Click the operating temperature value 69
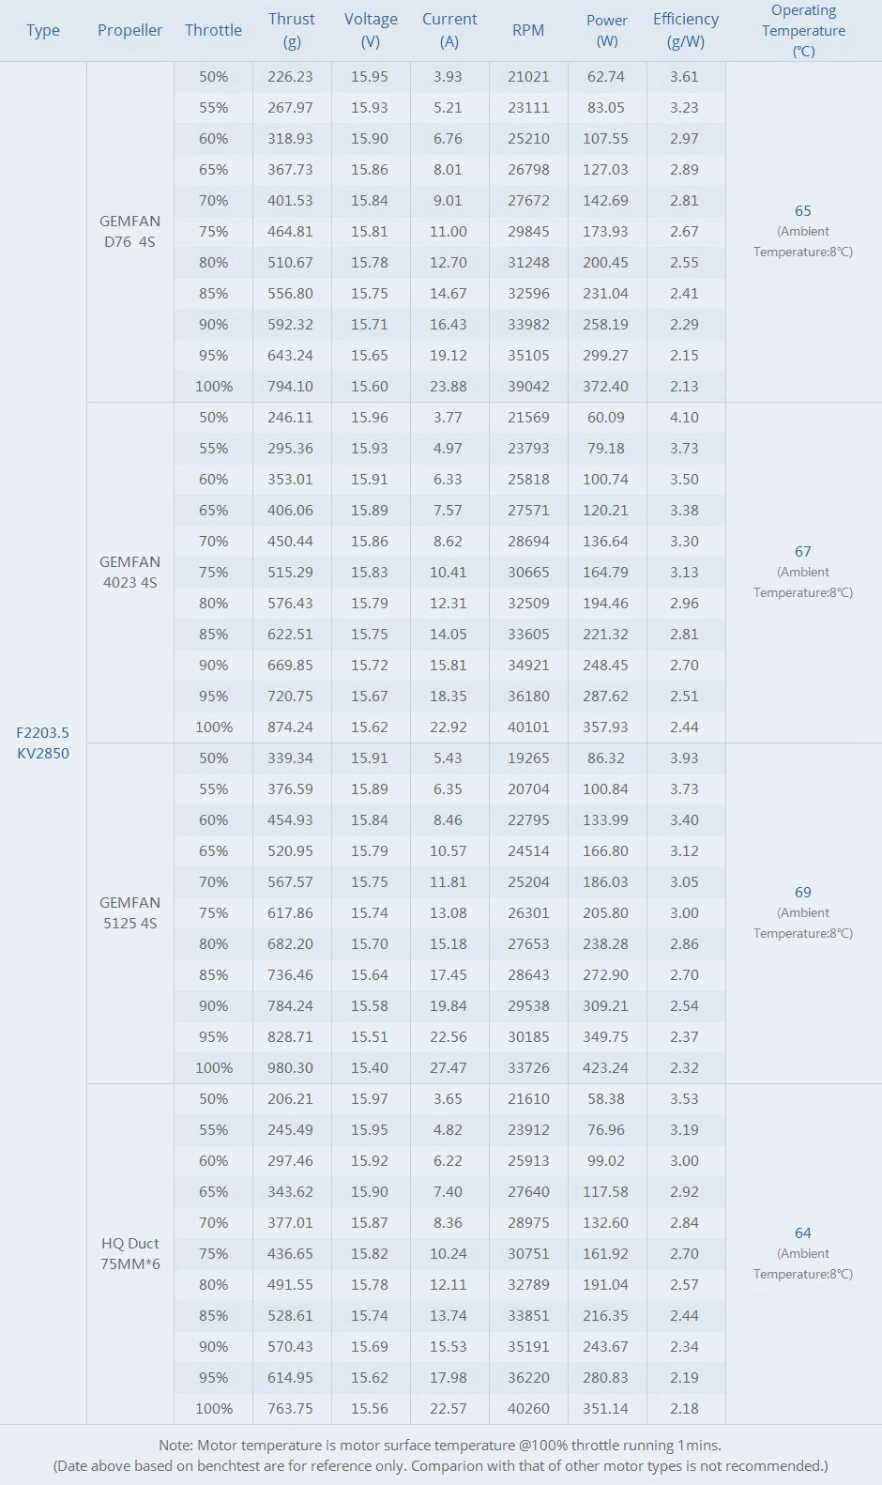The image size is (882, 1485). point(802,893)
